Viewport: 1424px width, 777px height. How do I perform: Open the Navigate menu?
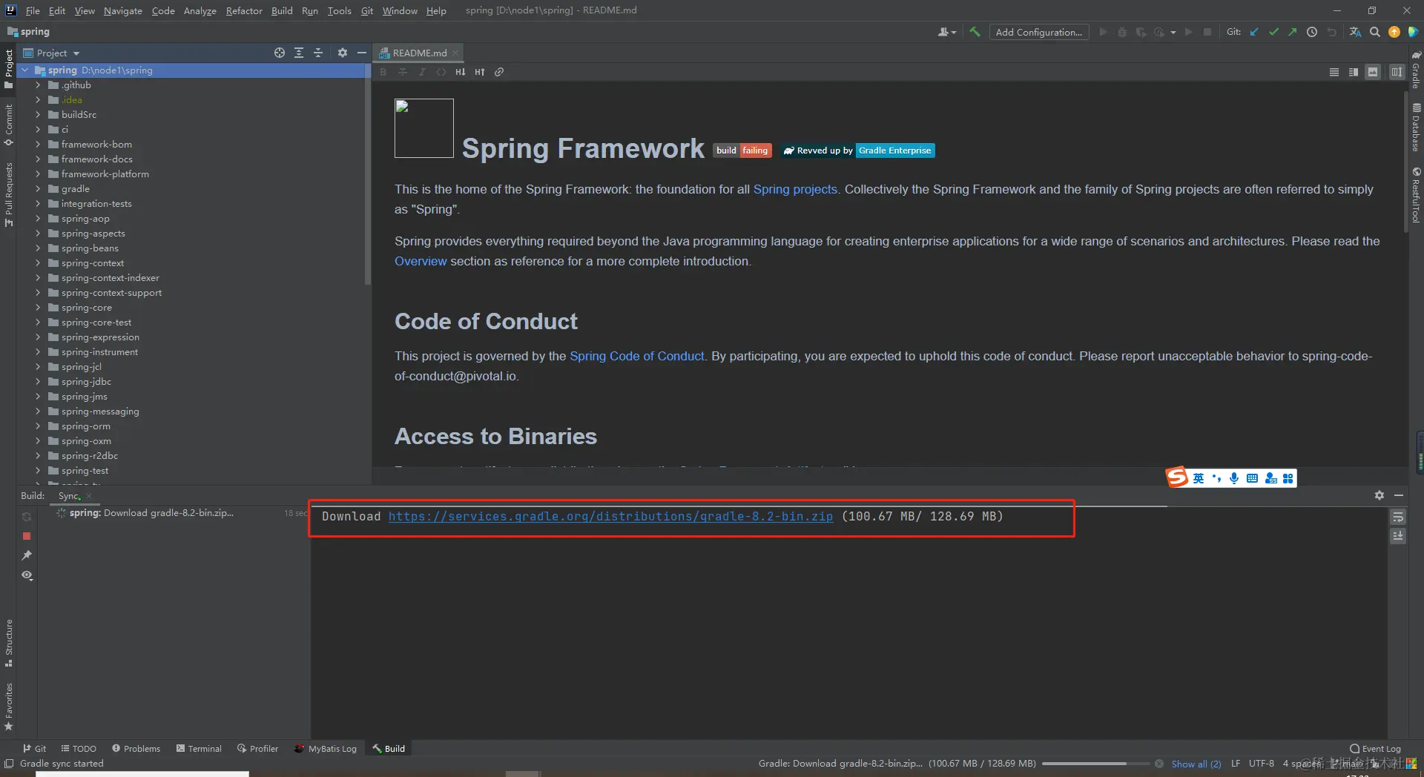pyautogui.click(x=123, y=10)
